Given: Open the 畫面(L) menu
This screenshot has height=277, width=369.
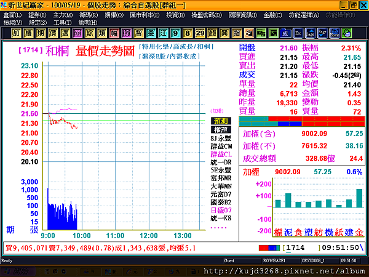Looking at the screenshot, I should 12,15.
